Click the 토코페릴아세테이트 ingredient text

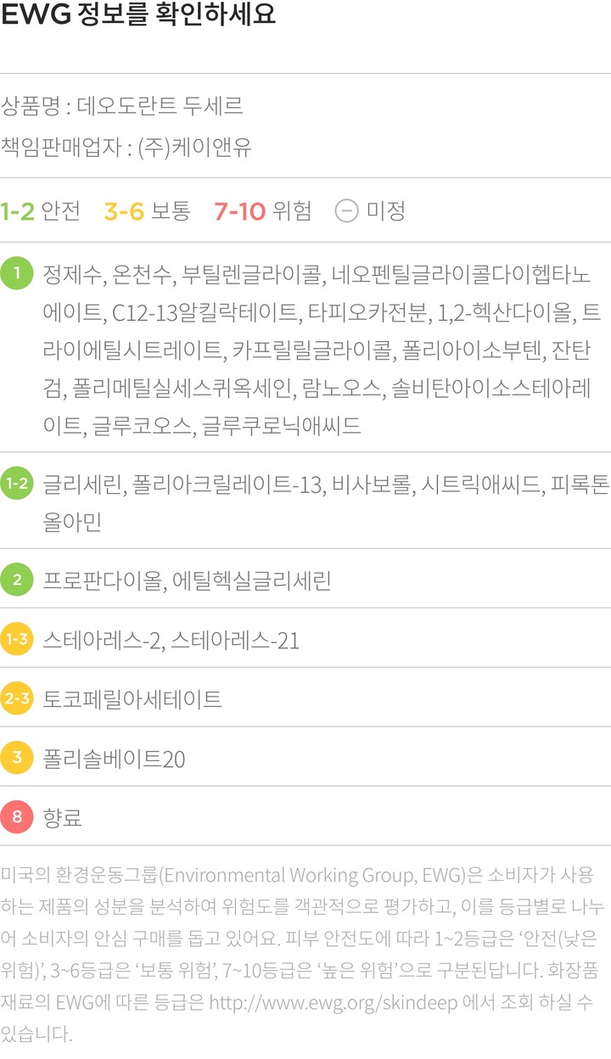pyautogui.click(x=132, y=699)
